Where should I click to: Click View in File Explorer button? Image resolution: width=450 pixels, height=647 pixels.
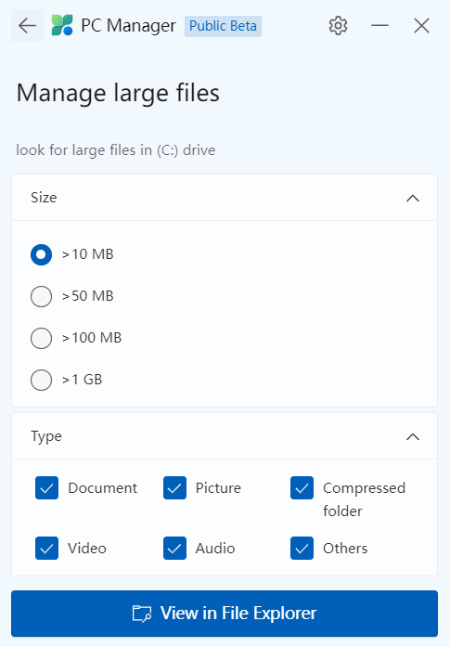225,614
